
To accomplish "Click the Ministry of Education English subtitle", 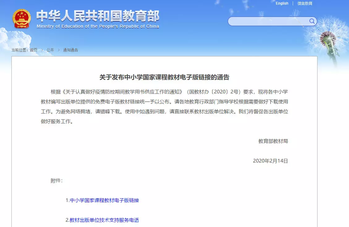I will click(98, 27).
